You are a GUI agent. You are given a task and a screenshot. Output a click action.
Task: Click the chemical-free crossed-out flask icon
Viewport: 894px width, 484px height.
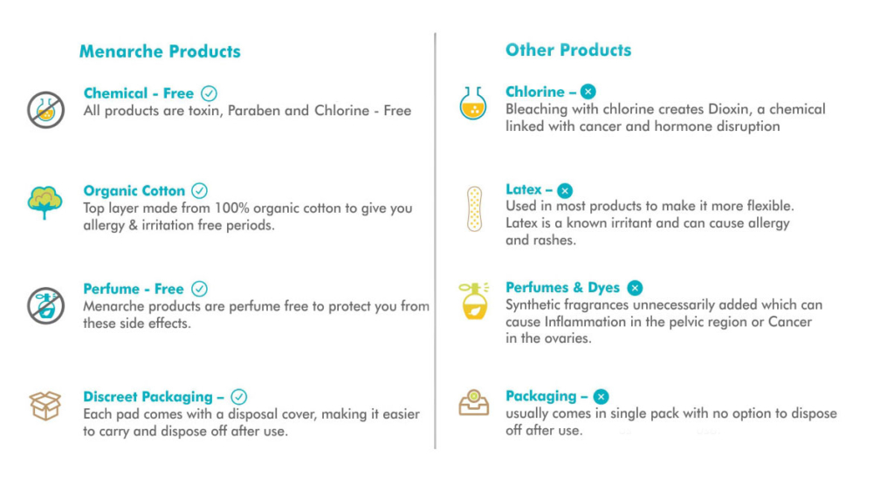pyautogui.click(x=45, y=110)
